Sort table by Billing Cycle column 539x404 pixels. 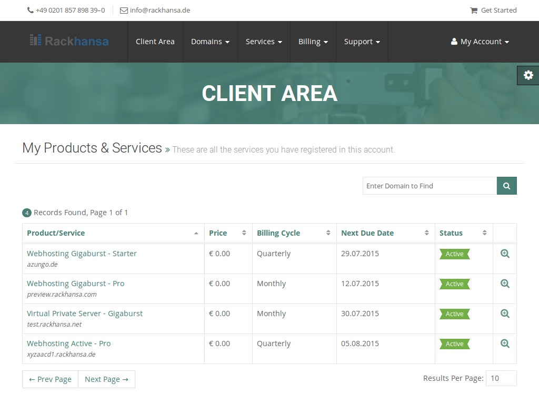tap(294, 233)
